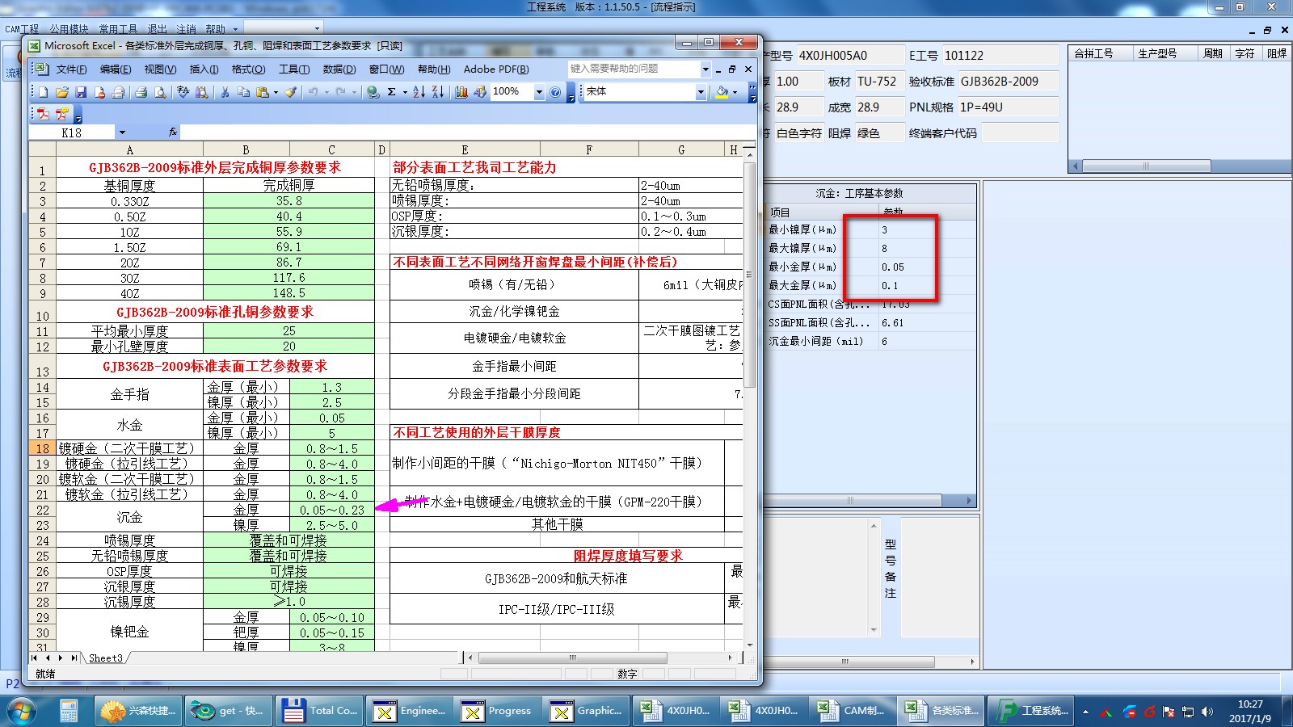Select the Sheet3 worksheet tab

pyautogui.click(x=106, y=658)
